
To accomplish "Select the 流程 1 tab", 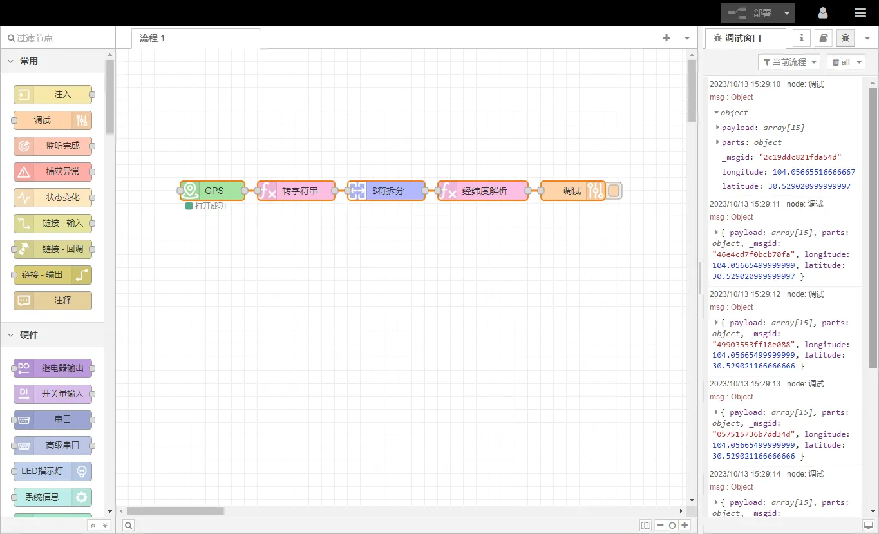I will point(153,38).
